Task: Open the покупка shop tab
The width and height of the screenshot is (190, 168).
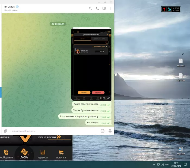Action: pyautogui.click(x=61, y=154)
